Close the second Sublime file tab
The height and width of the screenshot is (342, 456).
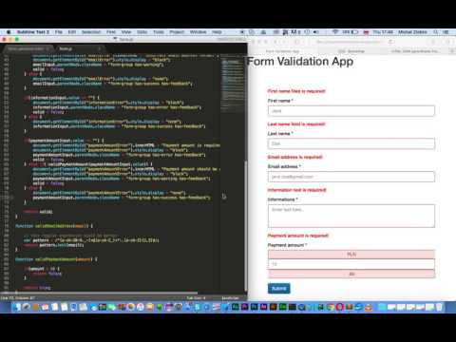[x=99, y=48]
